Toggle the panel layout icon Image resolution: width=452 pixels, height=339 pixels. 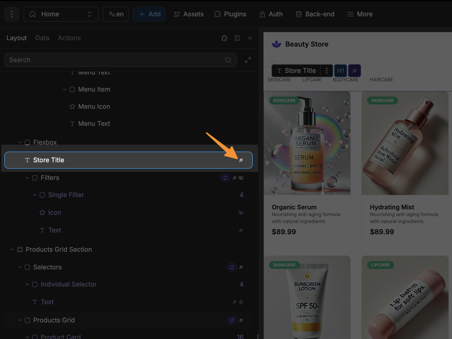pos(237,38)
